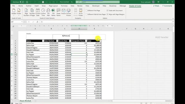Click the Add header placeholder on second page
185x104 pixels.
[x=162, y=37]
